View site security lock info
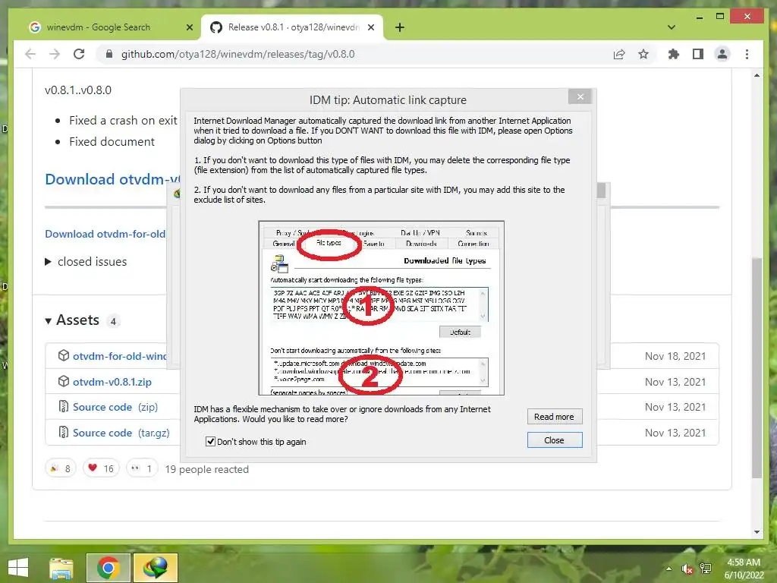 109,54
